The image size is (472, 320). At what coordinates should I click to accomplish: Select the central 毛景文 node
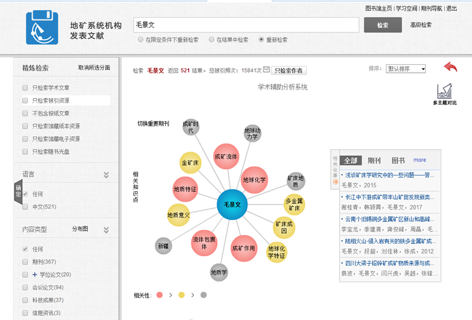233,205
